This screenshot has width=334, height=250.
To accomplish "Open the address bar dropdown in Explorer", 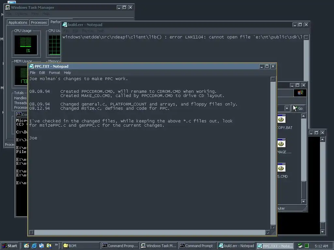I will (x=287, y=108).
